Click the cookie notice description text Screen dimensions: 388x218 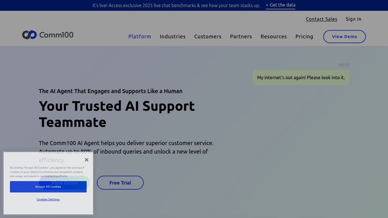pos(47,172)
